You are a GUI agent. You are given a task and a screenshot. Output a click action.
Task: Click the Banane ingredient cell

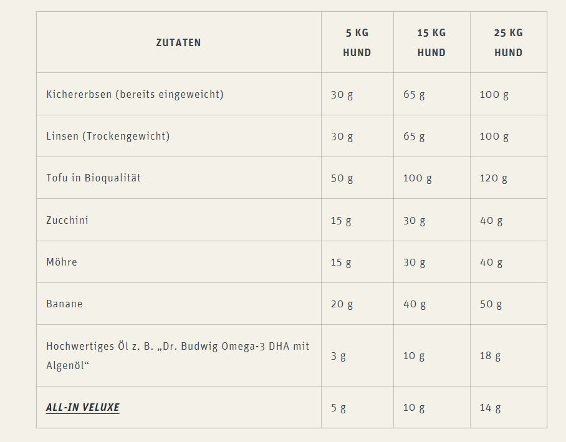[179, 304]
